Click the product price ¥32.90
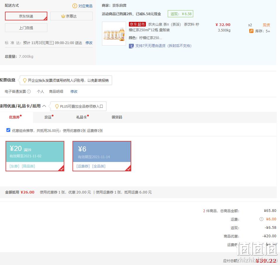The width and height of the screenshot is (280, 265). click(223, 25)
